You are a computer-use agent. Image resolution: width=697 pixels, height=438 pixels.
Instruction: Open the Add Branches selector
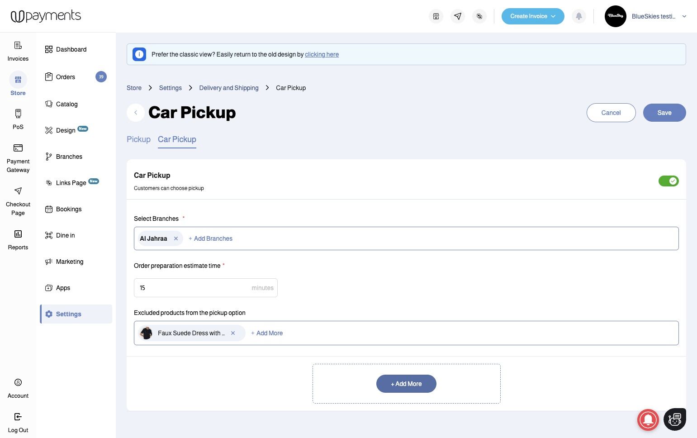click(x=211, y=238)
